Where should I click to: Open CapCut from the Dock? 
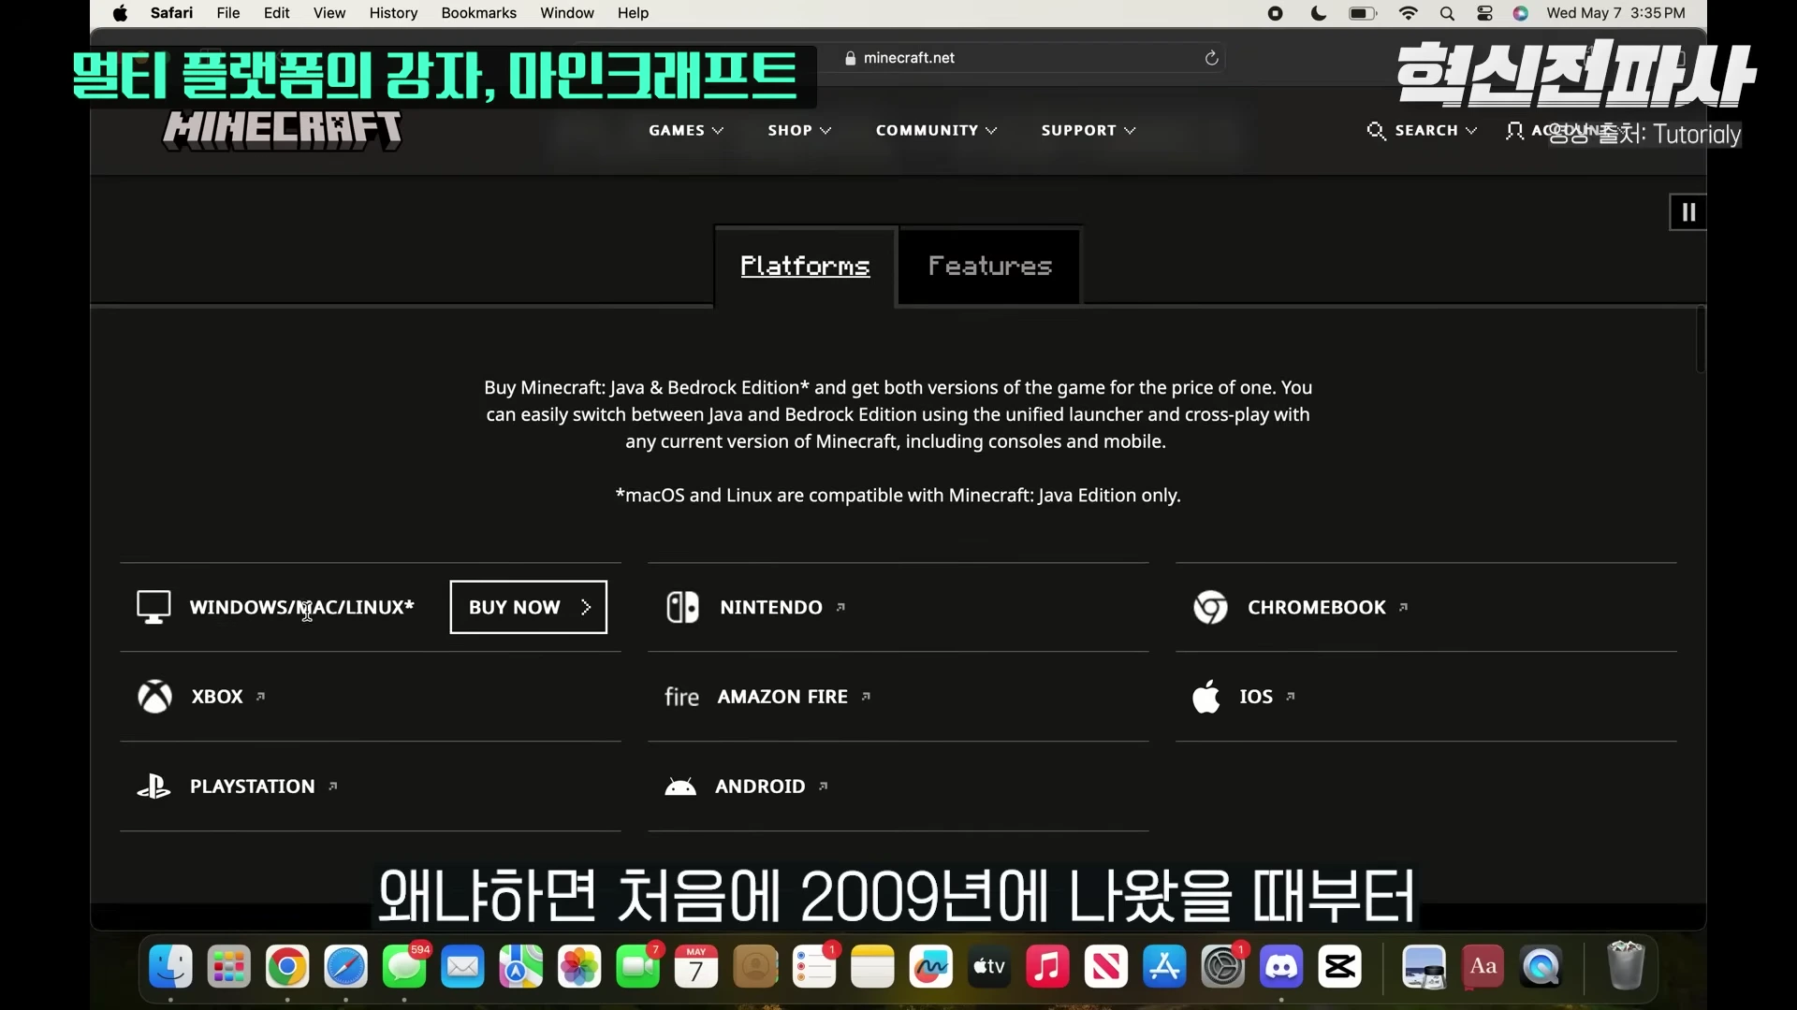click(1339, 967)
